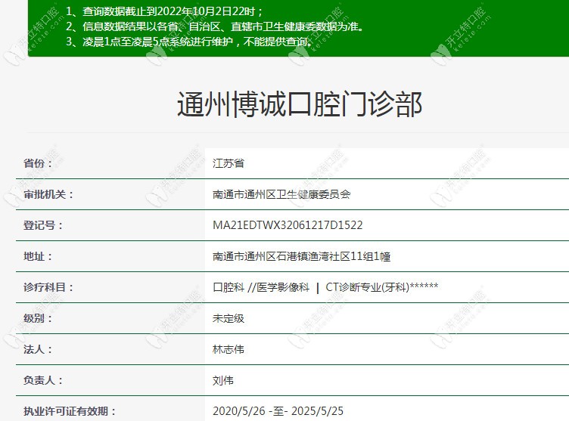Click the 法人 label
Screen dimensions: 569x421
pos(38,349)
